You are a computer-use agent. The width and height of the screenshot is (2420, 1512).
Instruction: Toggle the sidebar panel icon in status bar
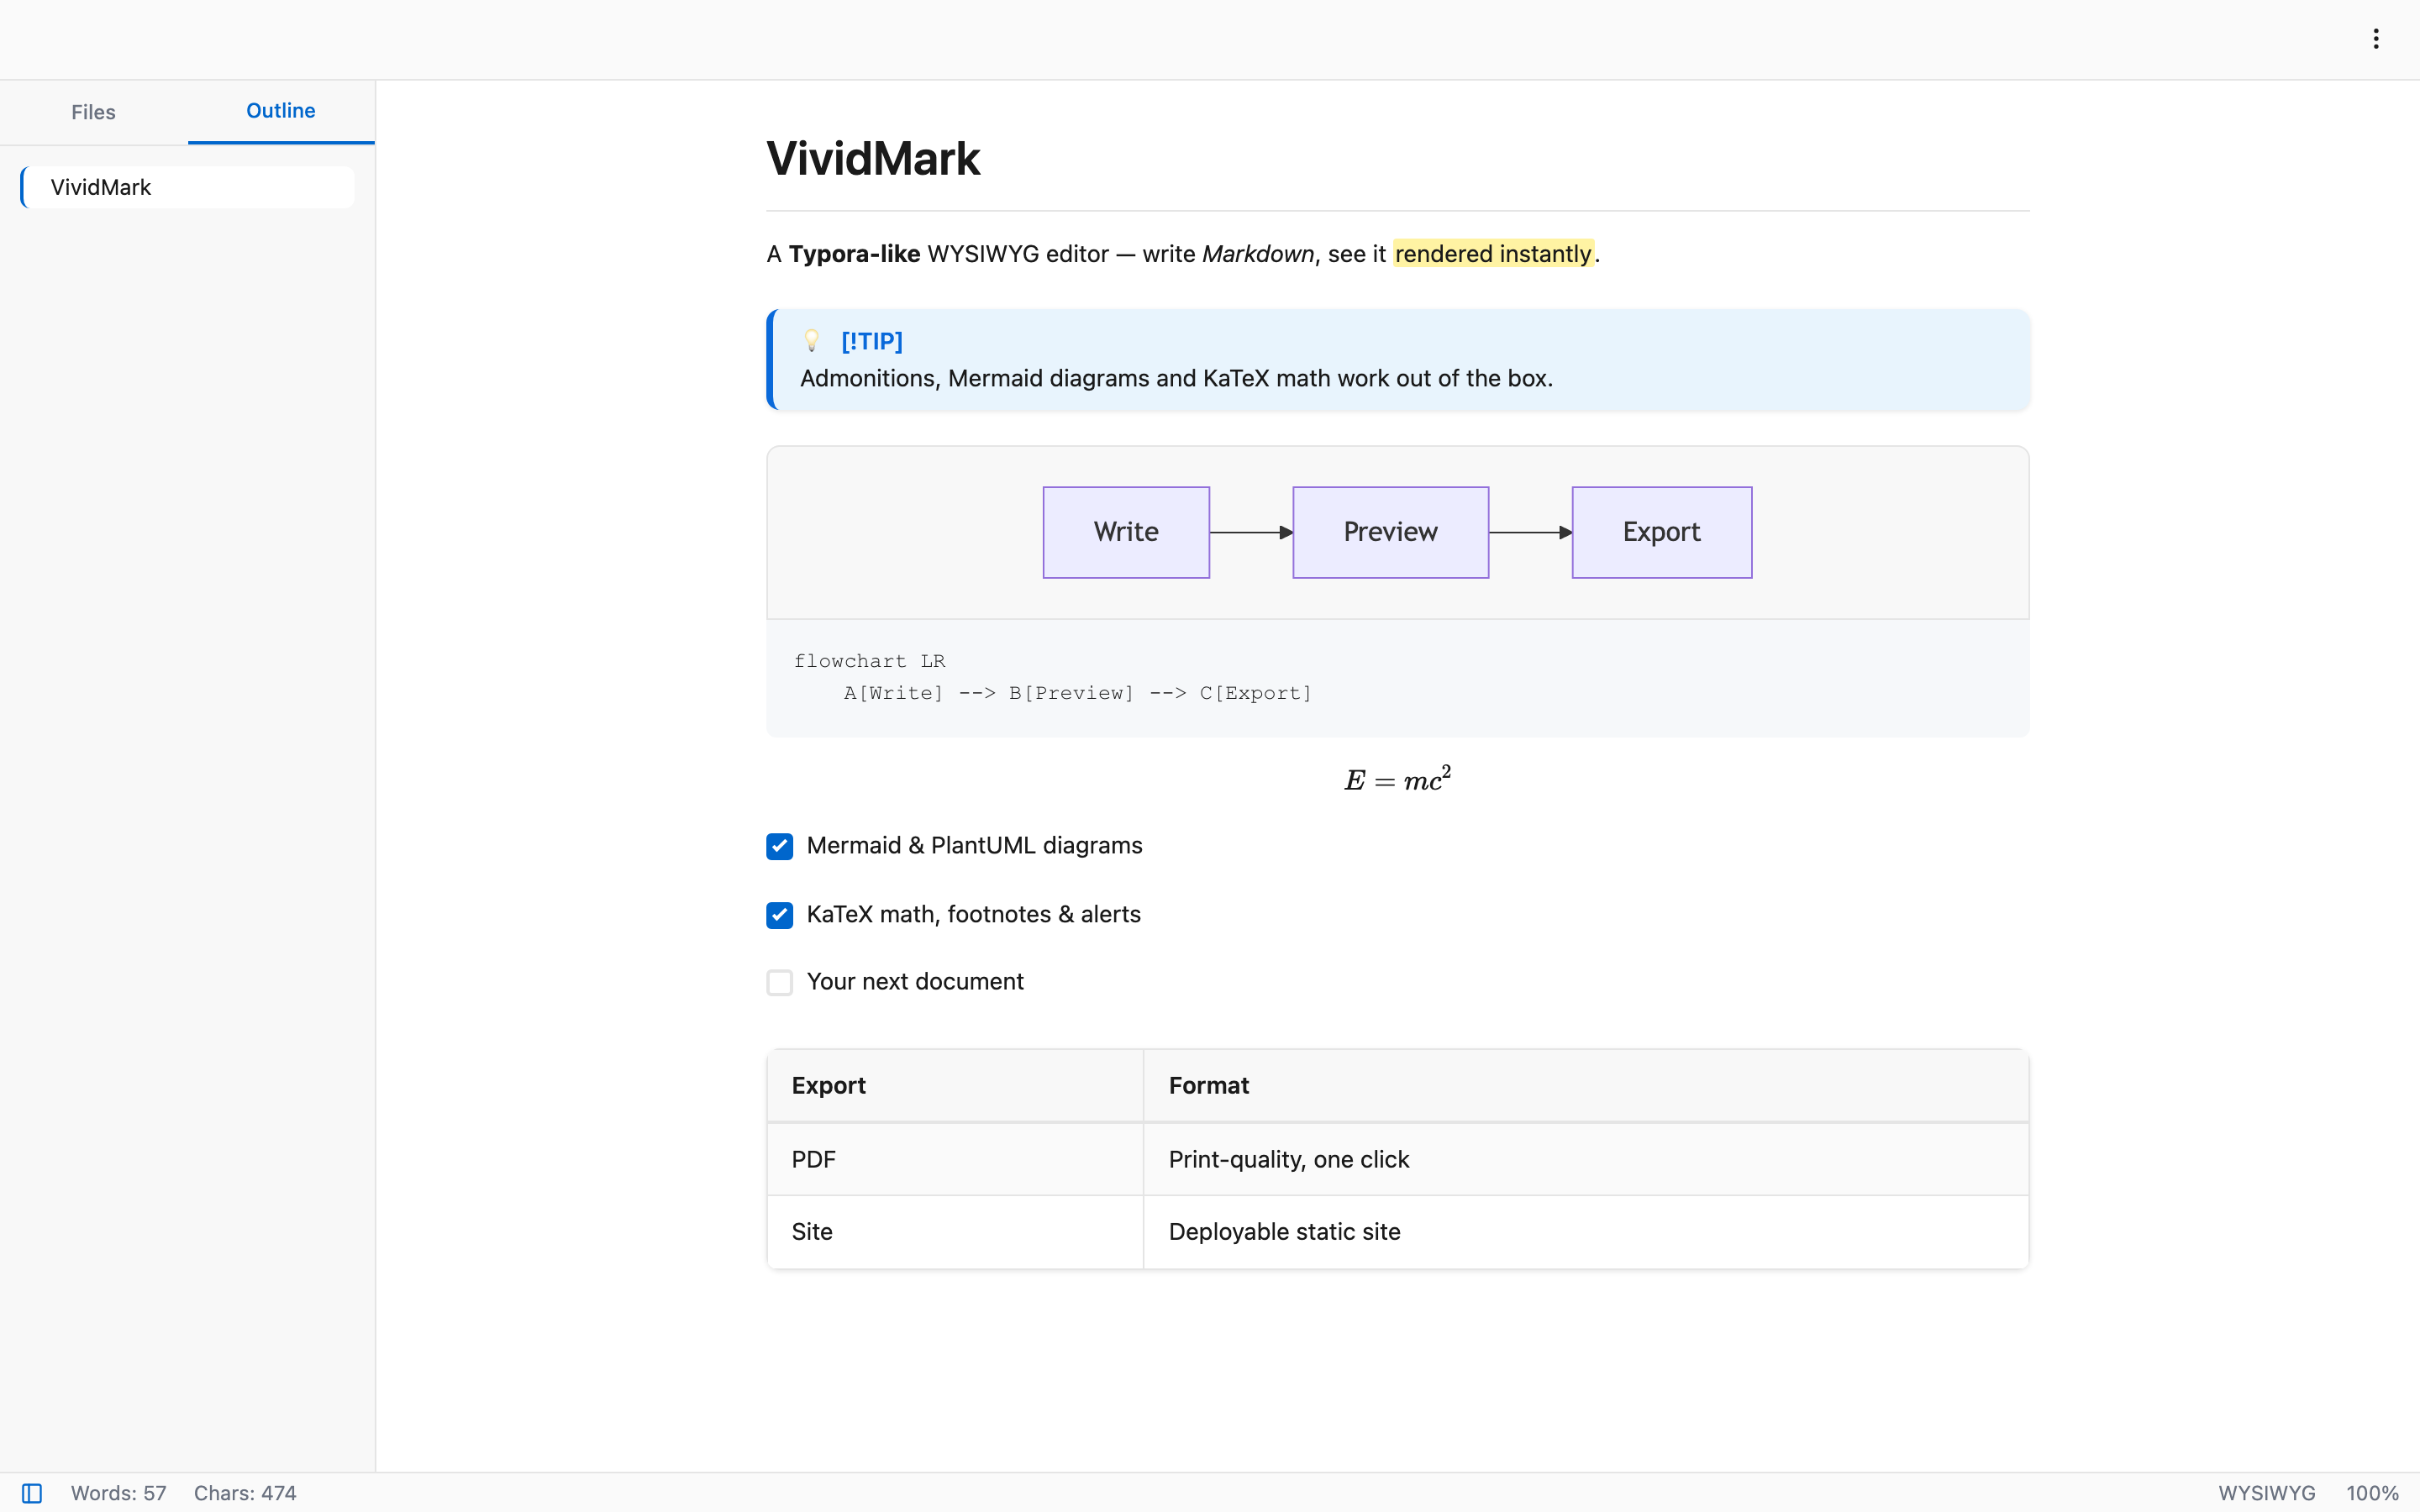32,1493
